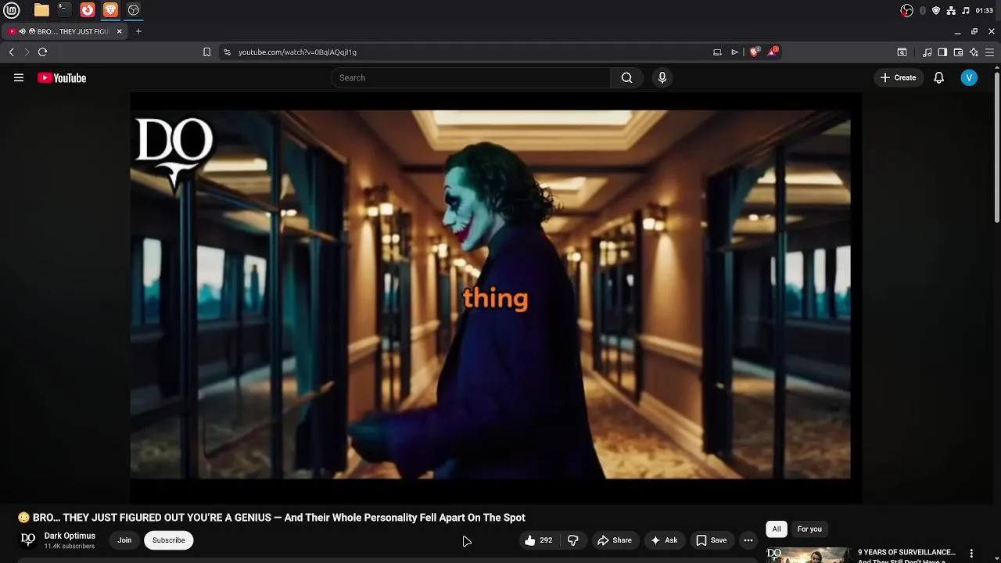The image size is (1001, 563).
Task: Like the video with thumbs up
Action: (x=538, y=540)
